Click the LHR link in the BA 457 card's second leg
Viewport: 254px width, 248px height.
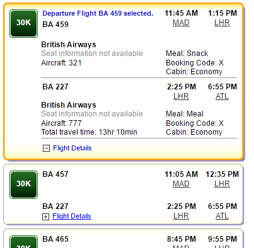click(x=181, y=216)
